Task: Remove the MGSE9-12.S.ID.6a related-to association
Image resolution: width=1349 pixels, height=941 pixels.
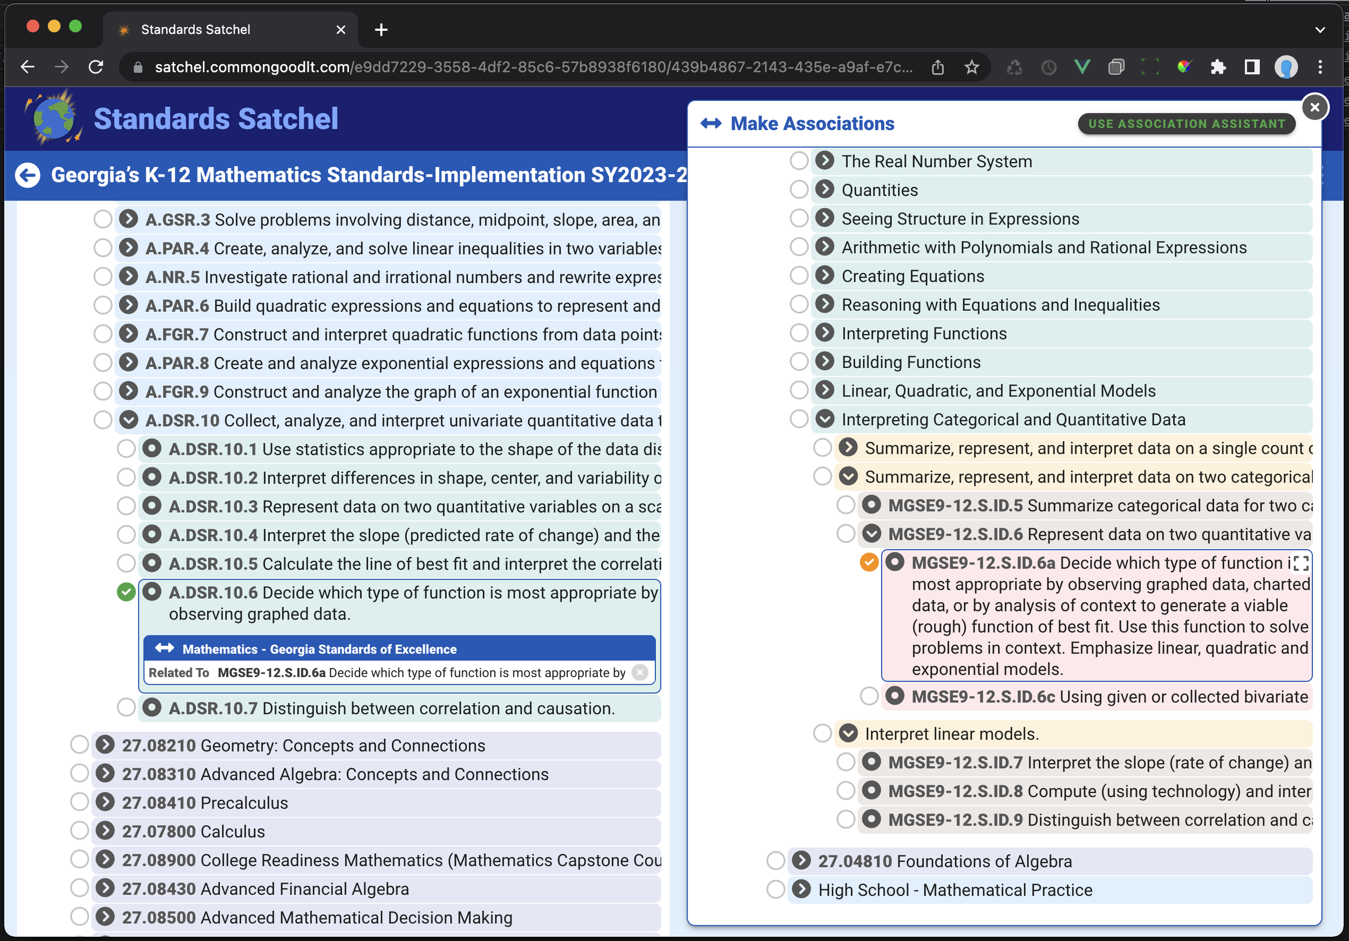Action: (640, 673)
